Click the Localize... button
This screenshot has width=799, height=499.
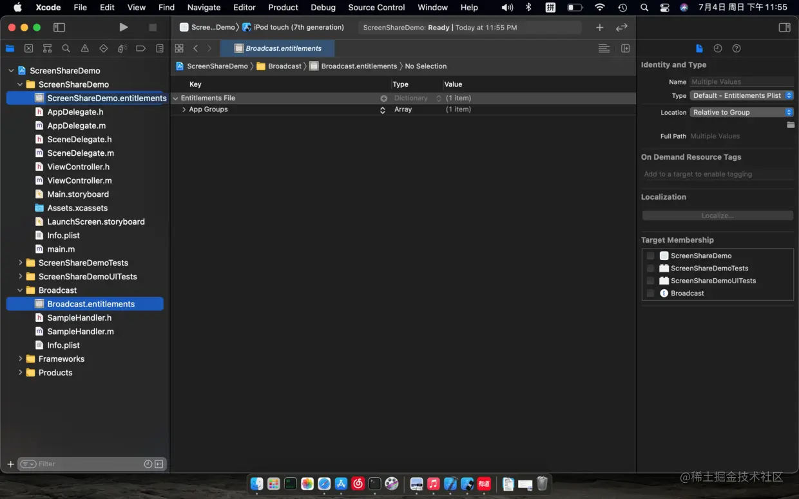(x=717, y=216)
